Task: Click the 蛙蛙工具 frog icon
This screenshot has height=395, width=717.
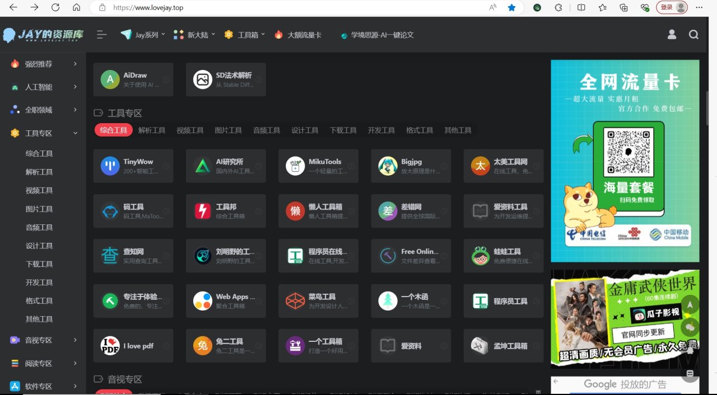Action: pyautogui.click(x=480, y=256)
